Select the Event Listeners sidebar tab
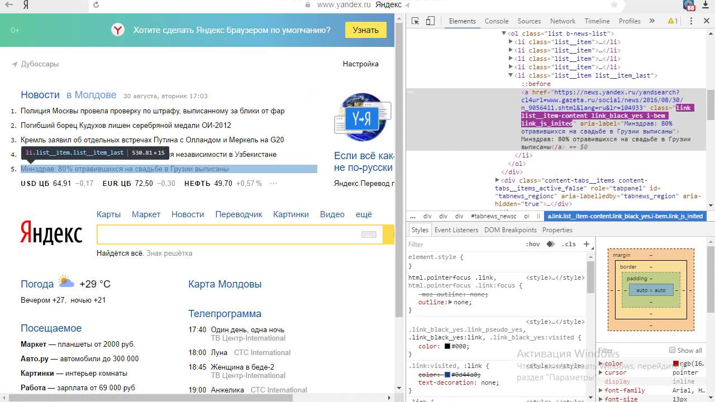715x402 pixels. tap(456, 230)
